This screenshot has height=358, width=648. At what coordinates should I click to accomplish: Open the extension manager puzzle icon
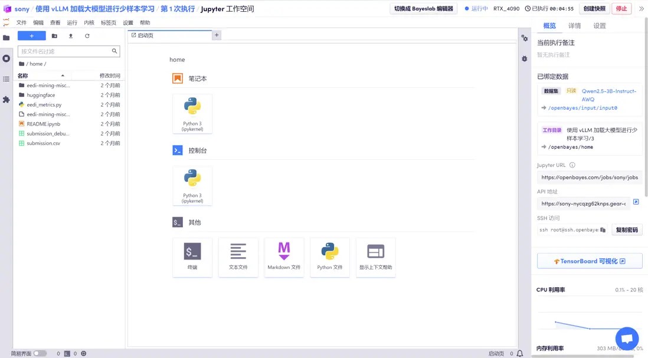click(x=6, y=100)
